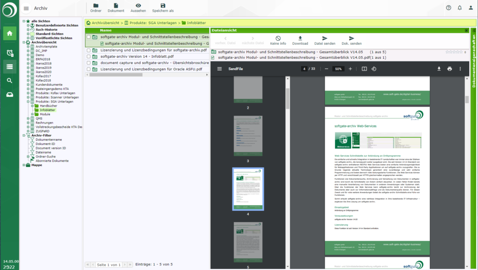This screenshot has width=478, height=270.
Task: Expand the Ordner-Suche filter node
Action: coord(28,157)
